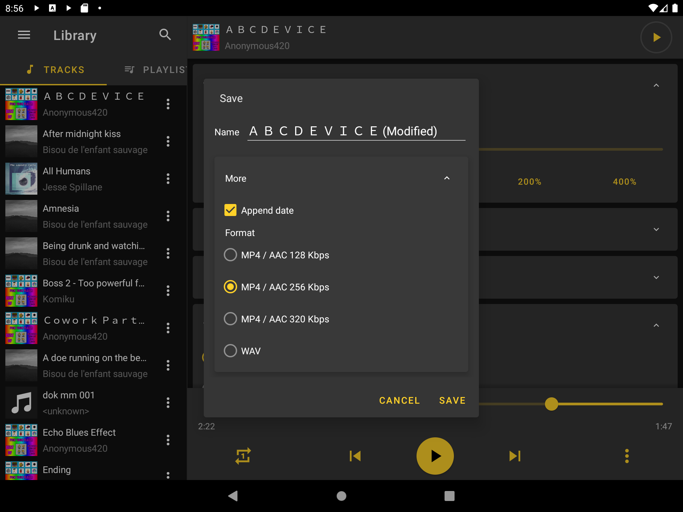
Task: Click the Cancel button in Save dialog
Action: click(399, 400)
